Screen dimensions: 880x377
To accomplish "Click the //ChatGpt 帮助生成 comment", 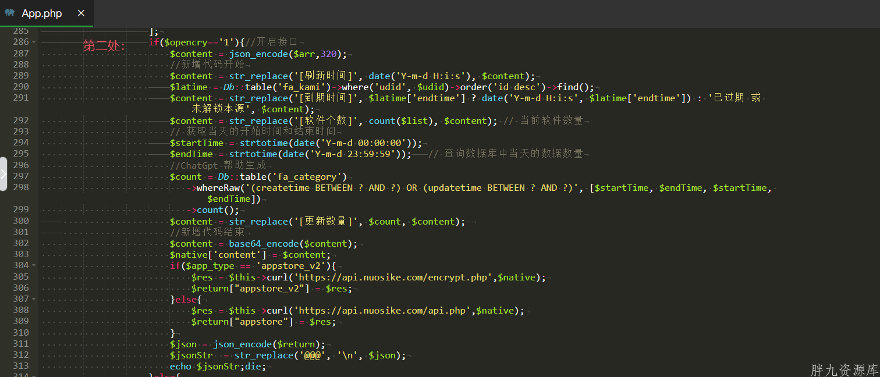I will tap(218, 166).
